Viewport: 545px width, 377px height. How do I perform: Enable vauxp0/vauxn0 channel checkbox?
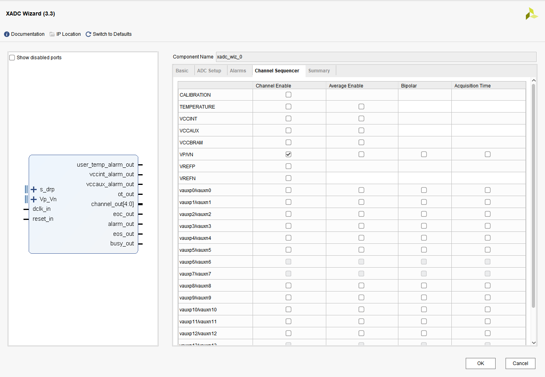tap(288, 190)
